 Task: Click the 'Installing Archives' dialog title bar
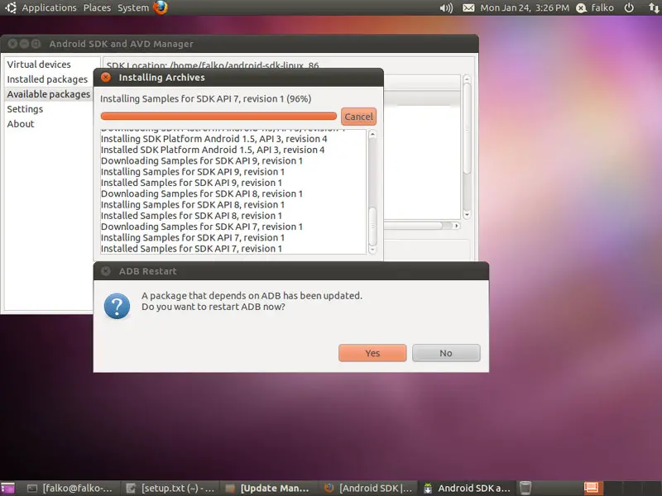(x=238, y=77)
